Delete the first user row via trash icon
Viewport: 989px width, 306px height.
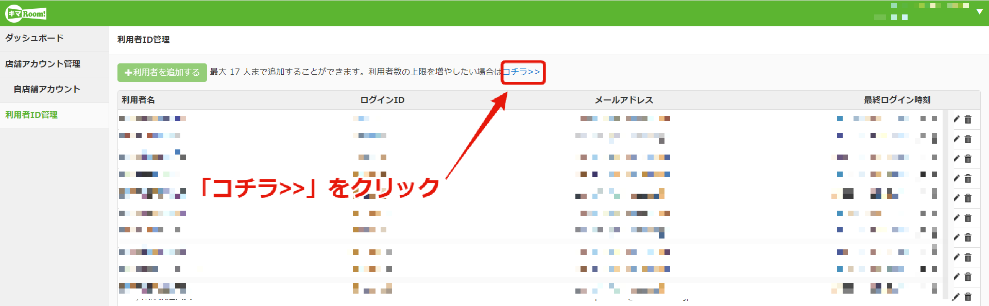[968, 119]
